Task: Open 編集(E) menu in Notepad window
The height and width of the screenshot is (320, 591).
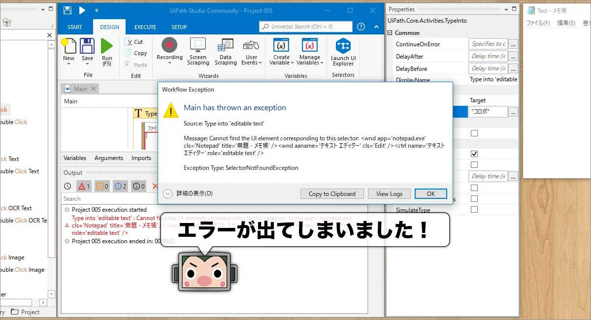Action: [x=566, y=23]
